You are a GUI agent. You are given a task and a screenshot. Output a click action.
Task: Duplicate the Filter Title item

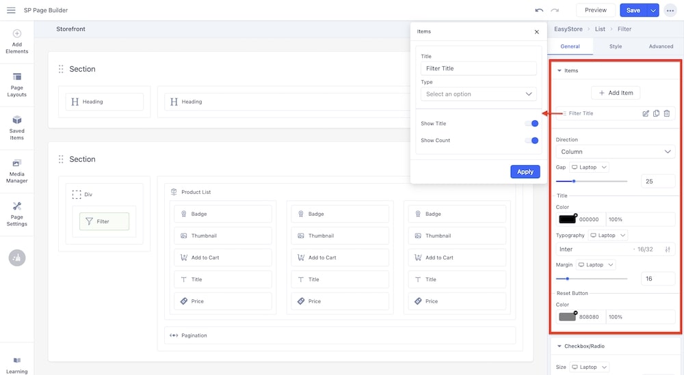(656, 113)
